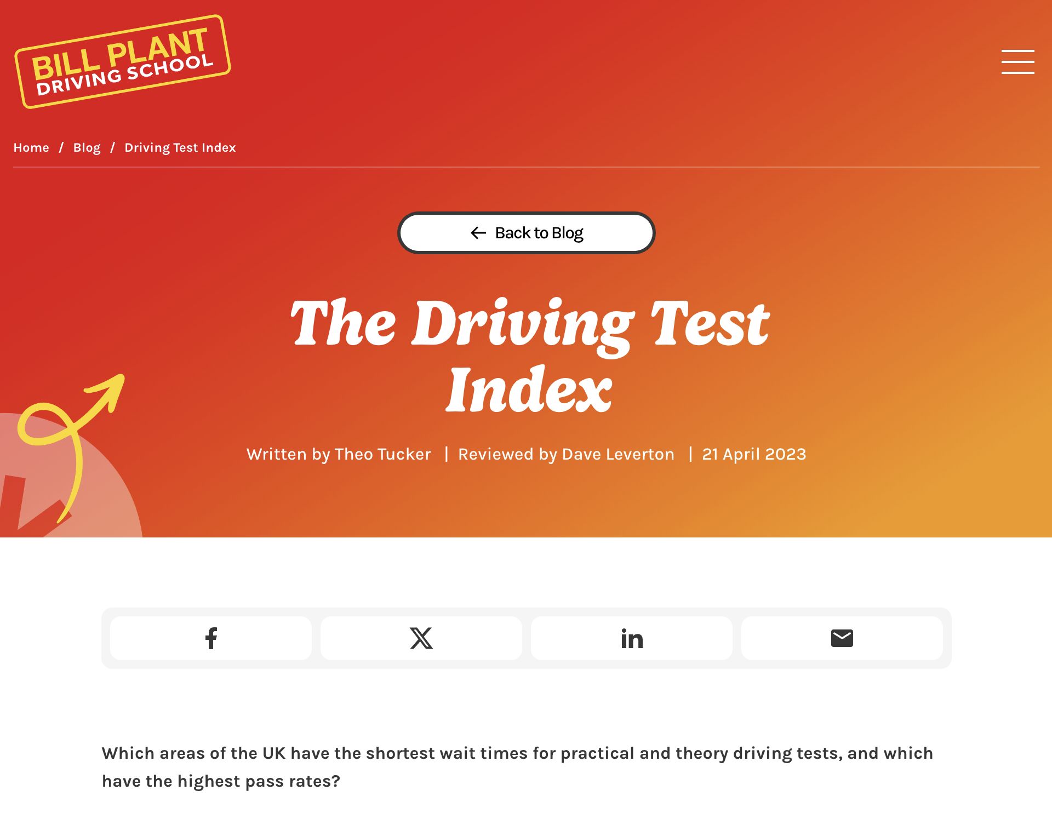Viewport: 1052px width, 836px height.
Task: Click the Home breadcrumb link
Action: click(x=31, y=148)
